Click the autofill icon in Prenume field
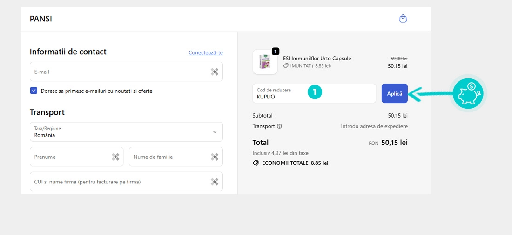 click(115, 157)
